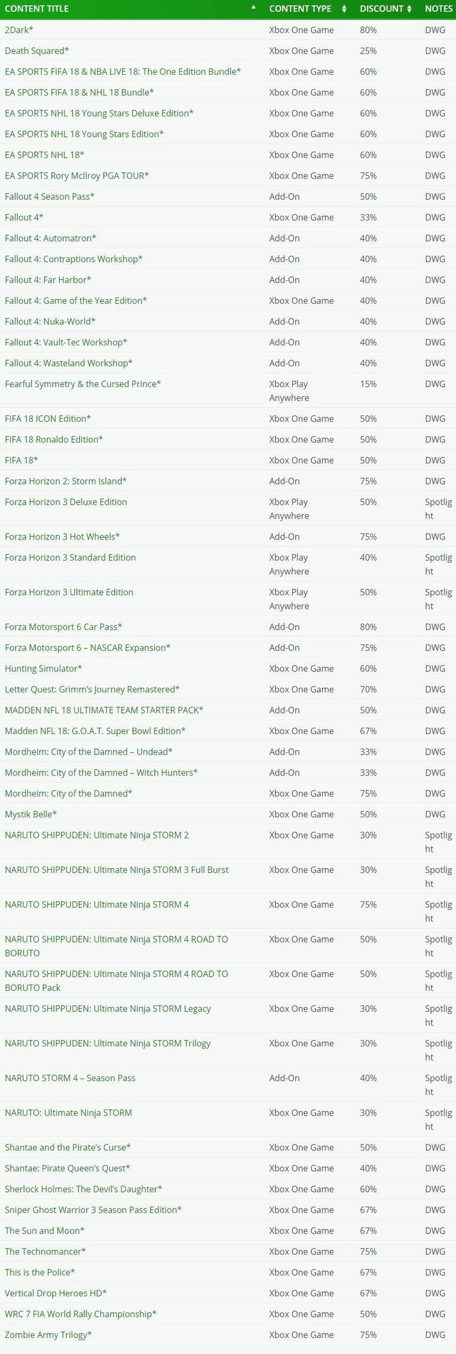Open the Mystik Belle* game link
456x1354 pixels.
31,814
